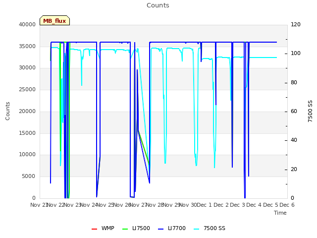Toggle the LI7700 legend entry
Viewport: 317px width, 238px height.
[x=172, y=228]
